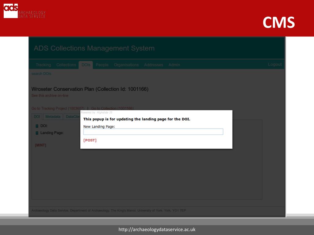Open the DataCite sub-tab

[72, 117]
